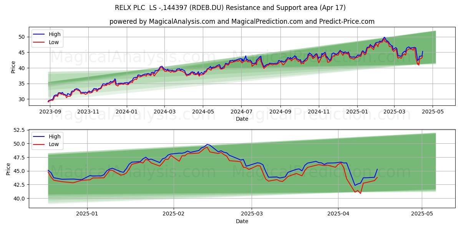Click the 2024-07 date tick label
This screenshot has height=230, width=461.
click(x=241, y=112)
